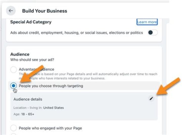Click the Audience details label
Image resolution: width=182 pixels, height=135 pixels.
(x=28, y=99)
